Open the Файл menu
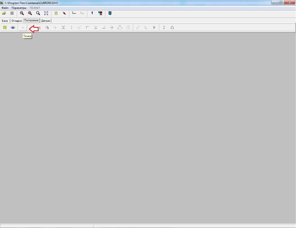Image resolution: width=296 pixels, height=228 pixels. tap(5, 8)
